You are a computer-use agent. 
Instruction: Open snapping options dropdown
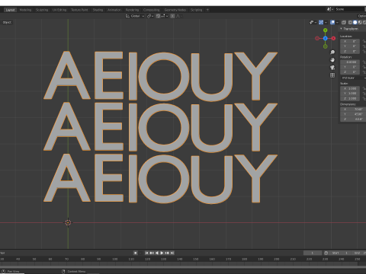pos(164,16)
